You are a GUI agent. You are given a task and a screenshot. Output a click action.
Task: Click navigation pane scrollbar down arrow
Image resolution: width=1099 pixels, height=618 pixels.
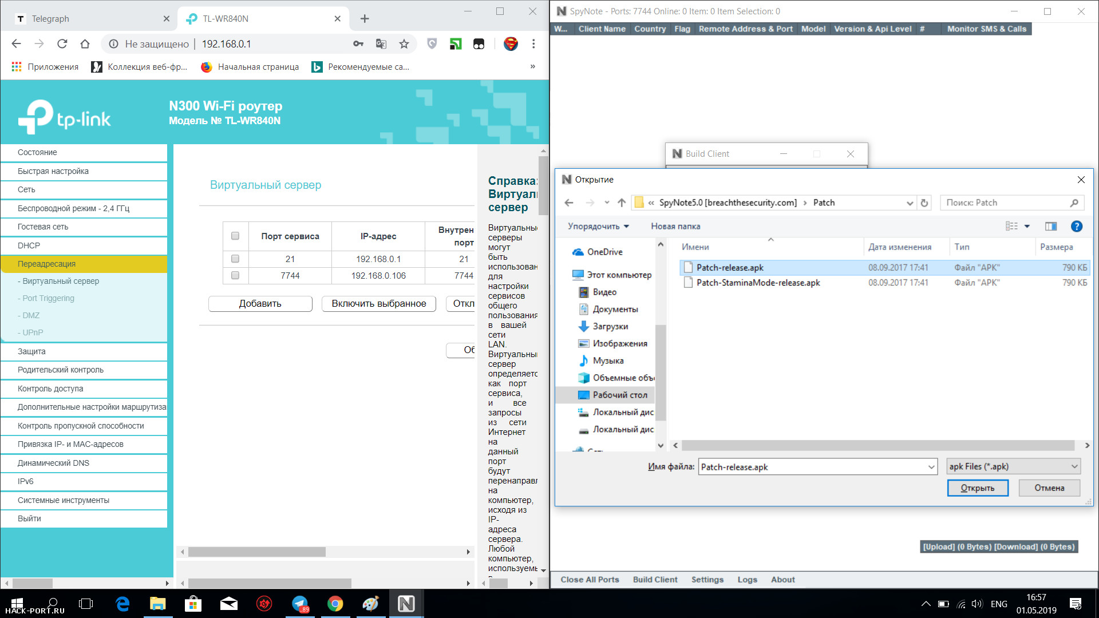pos(661,445)
